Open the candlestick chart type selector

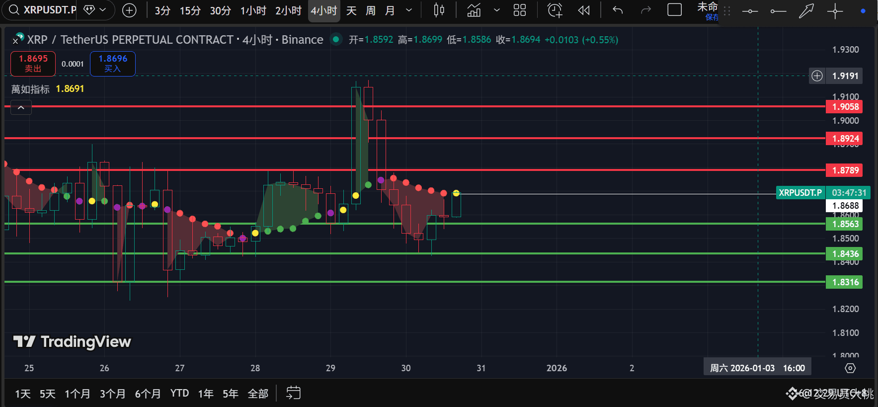click(x=439, y=10)
